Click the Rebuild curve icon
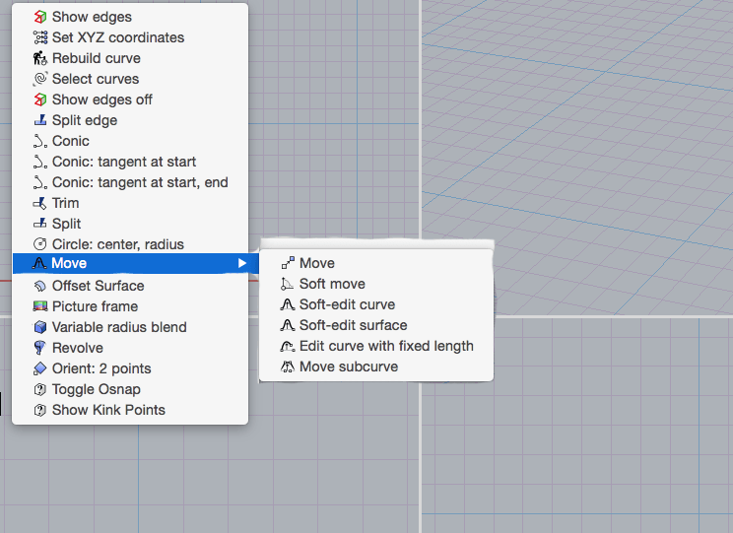Screen dimensions: 733x533 [x=40, y=58]
